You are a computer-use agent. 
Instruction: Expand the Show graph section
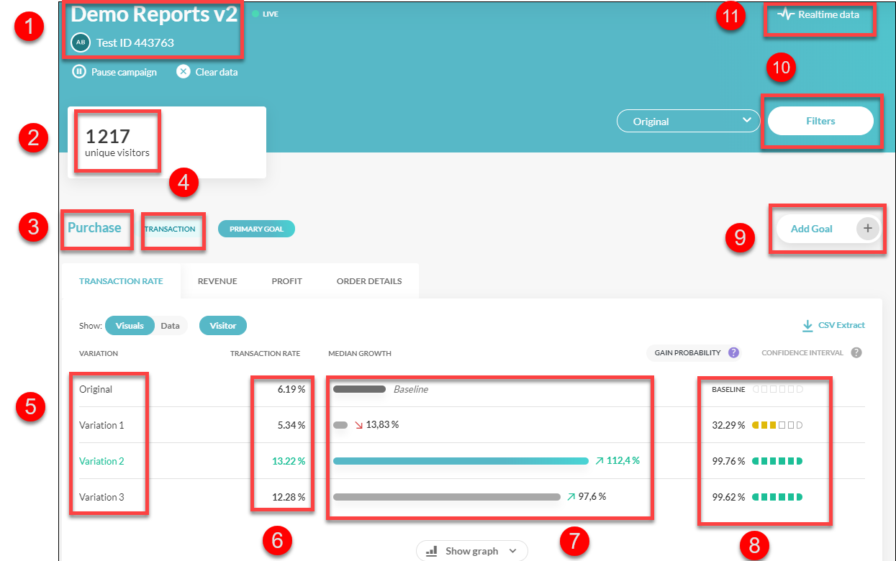click(x=471, y=551)
